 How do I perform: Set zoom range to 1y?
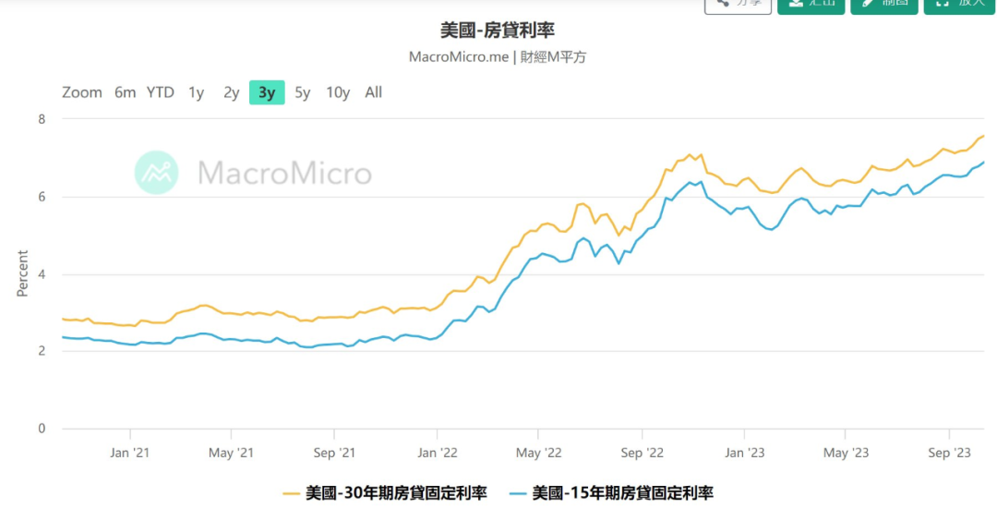[x=196, y=92]
